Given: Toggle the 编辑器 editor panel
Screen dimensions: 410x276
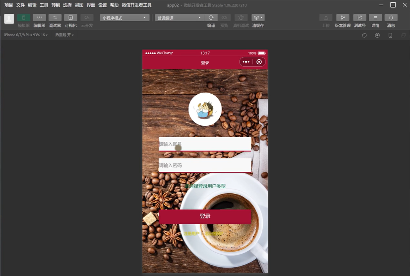Looking at the screenshot, I should tap(39, 18).
